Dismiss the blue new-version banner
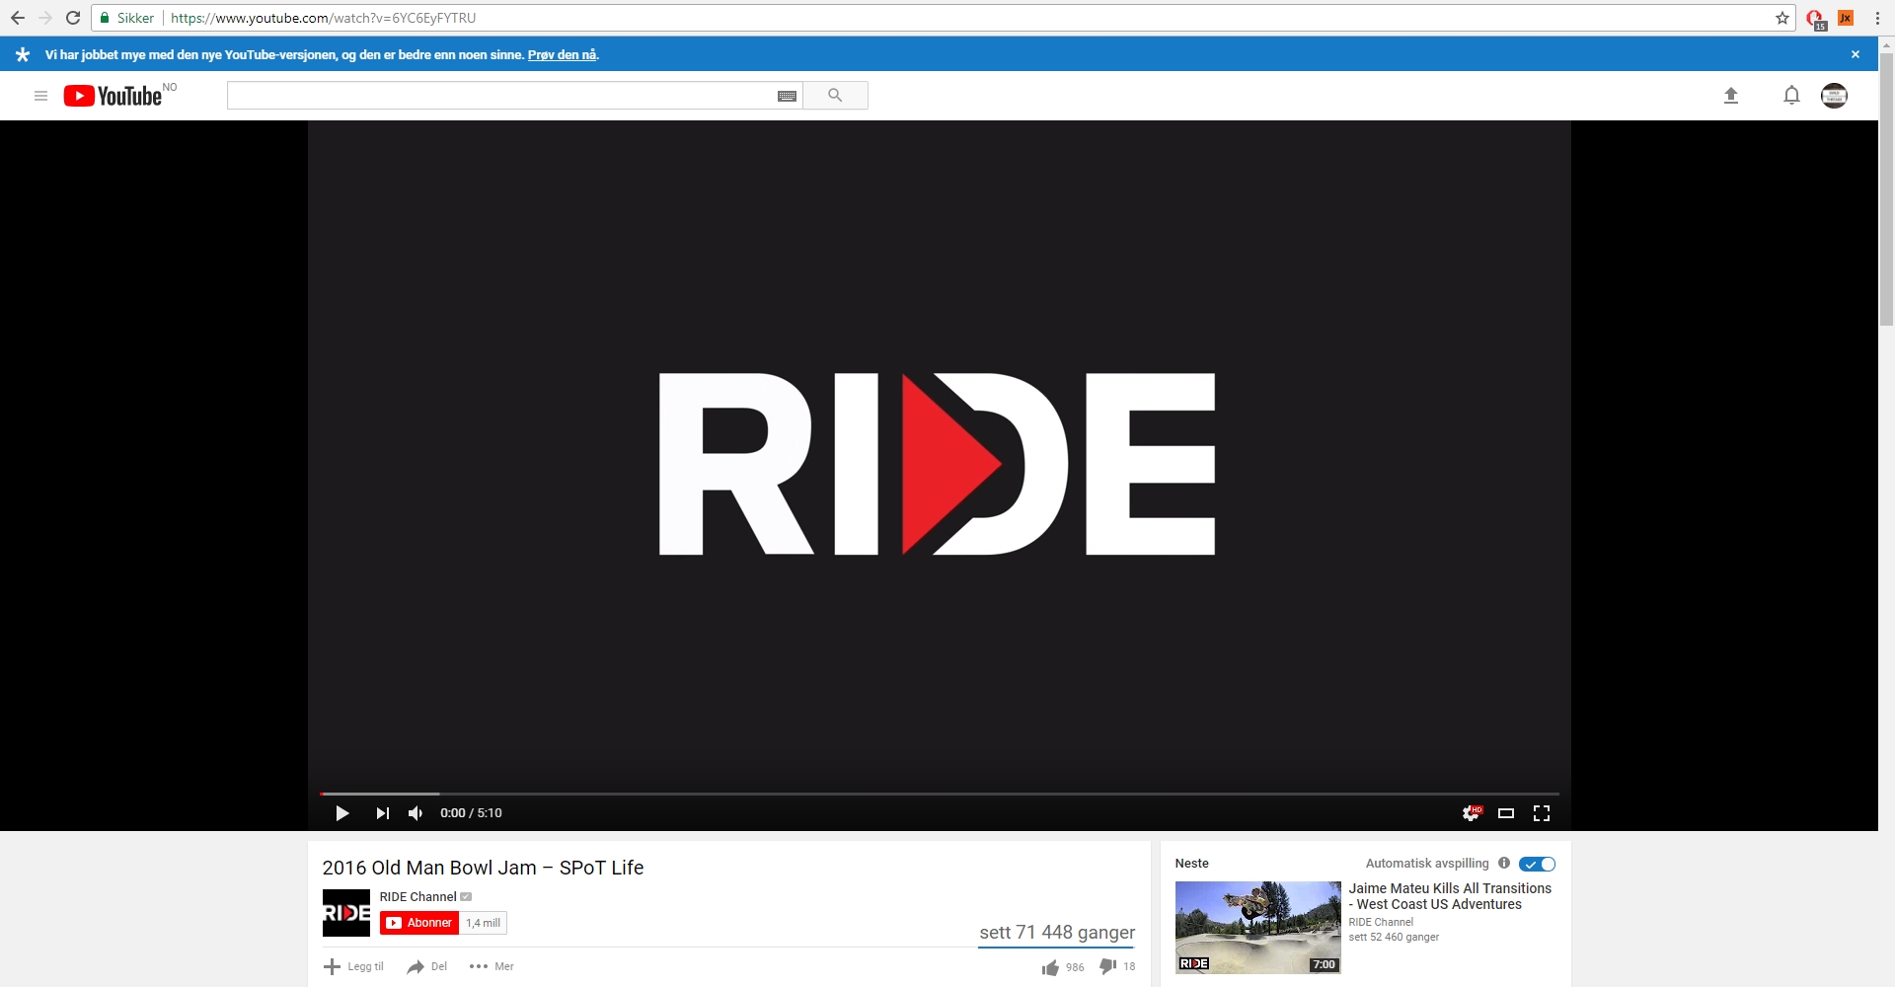Viewport: 1895px width, 987px height. 1856,54
